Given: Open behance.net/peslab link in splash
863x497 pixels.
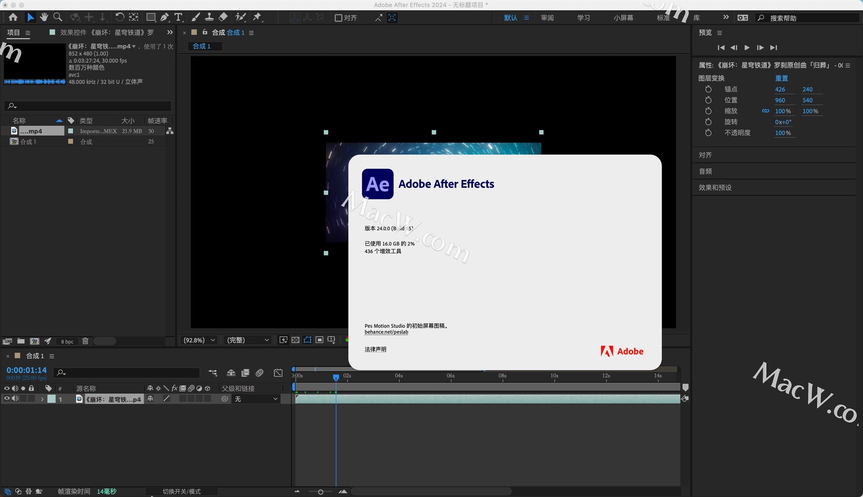Looking at the screenshot, I should pyautogui.click(x=387, y=332).
